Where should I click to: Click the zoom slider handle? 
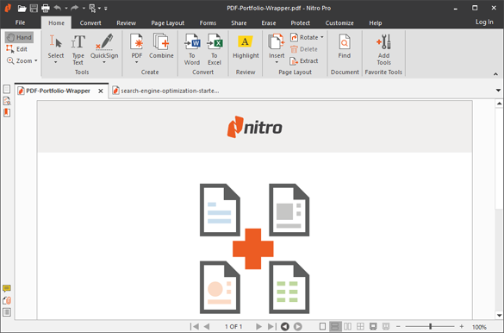point(431,327)
